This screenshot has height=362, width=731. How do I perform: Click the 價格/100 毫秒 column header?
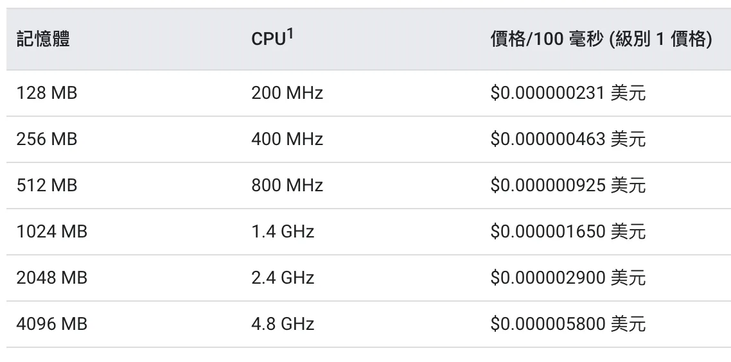pos(601,40)
